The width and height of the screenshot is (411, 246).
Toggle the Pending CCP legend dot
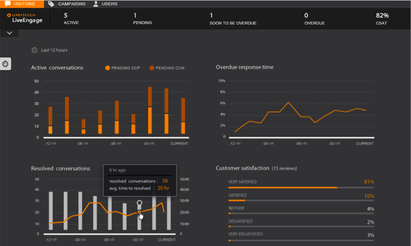tap(108, 68)
